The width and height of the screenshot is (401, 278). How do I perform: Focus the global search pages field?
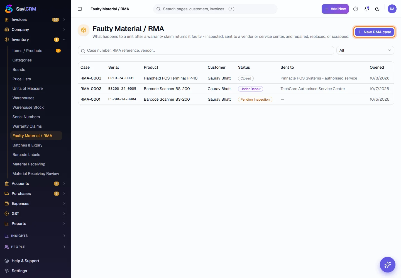[x=215, y=9]
